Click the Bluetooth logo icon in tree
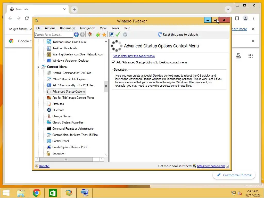 point(49,110)
